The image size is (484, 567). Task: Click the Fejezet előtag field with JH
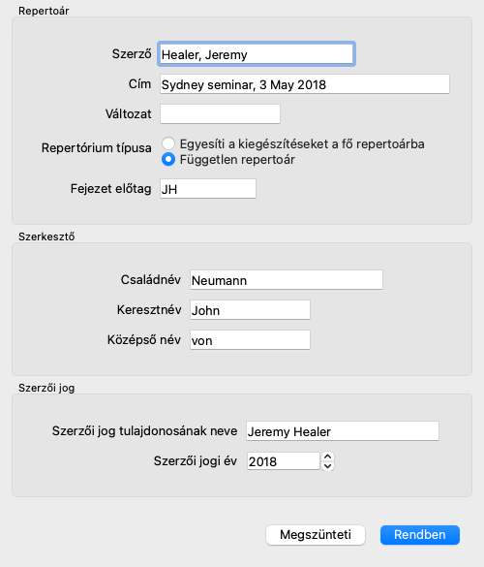click(208, 189)
